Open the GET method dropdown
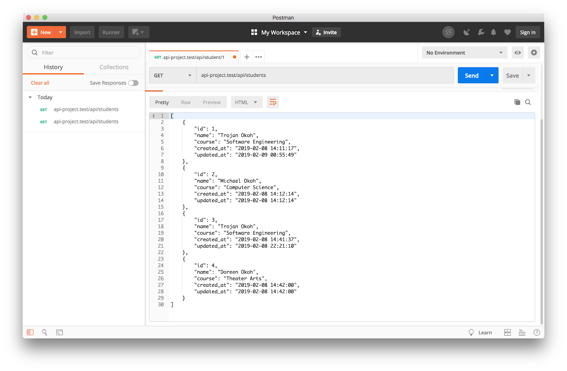The width and height of the screenshot is (567, 371). (x=173, y=75)
